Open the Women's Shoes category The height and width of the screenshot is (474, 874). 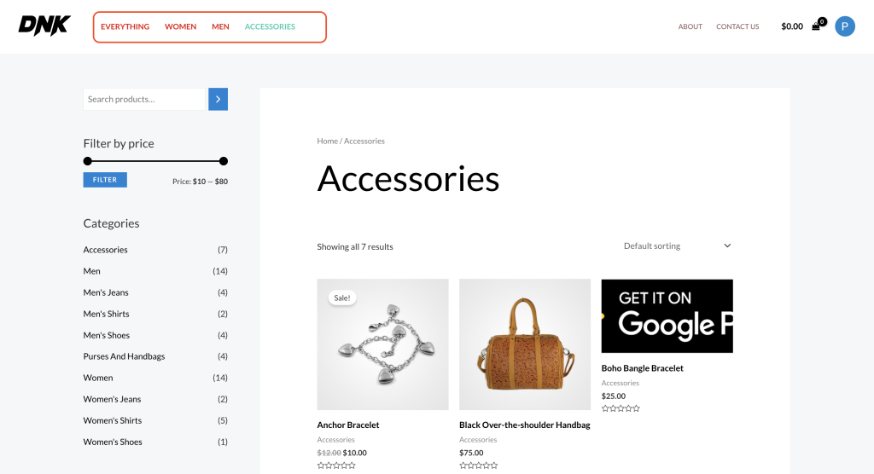pos(113,442)
